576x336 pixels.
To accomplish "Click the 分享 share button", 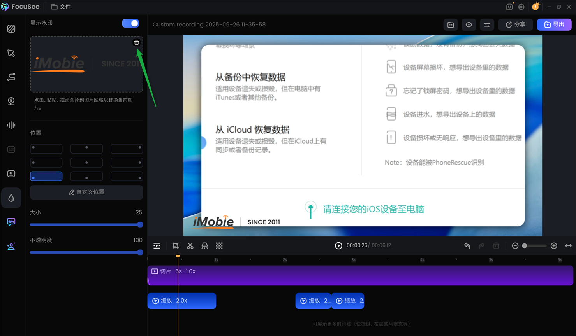I will [x=515, y=24].
